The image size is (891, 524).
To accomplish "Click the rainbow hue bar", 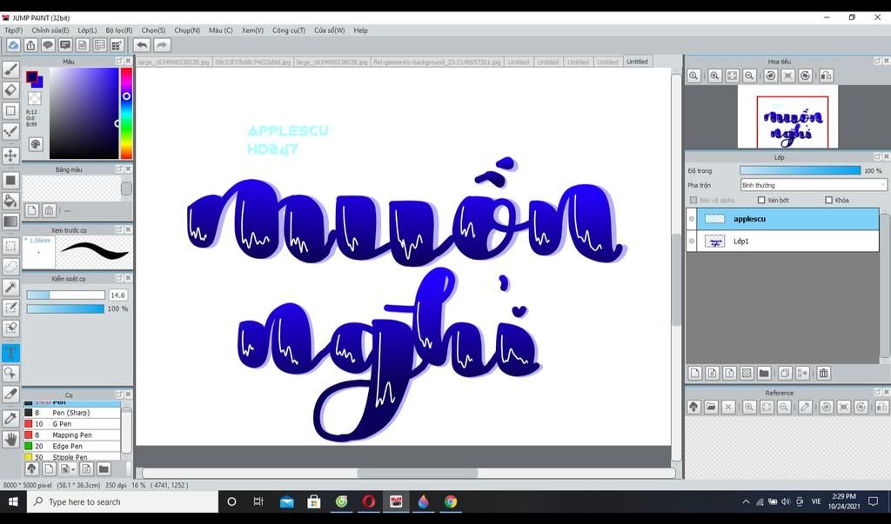I will click(x=126, y=114).
